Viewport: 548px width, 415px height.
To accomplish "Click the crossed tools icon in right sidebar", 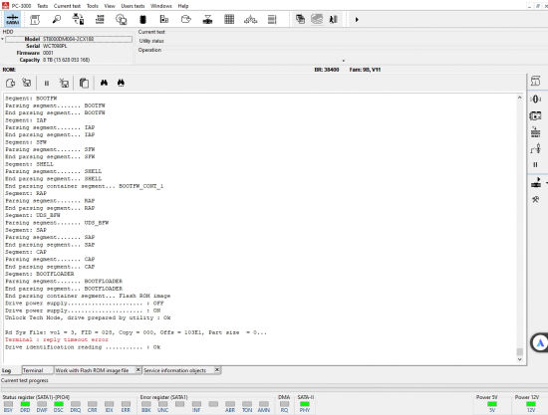I will [535, 199].
